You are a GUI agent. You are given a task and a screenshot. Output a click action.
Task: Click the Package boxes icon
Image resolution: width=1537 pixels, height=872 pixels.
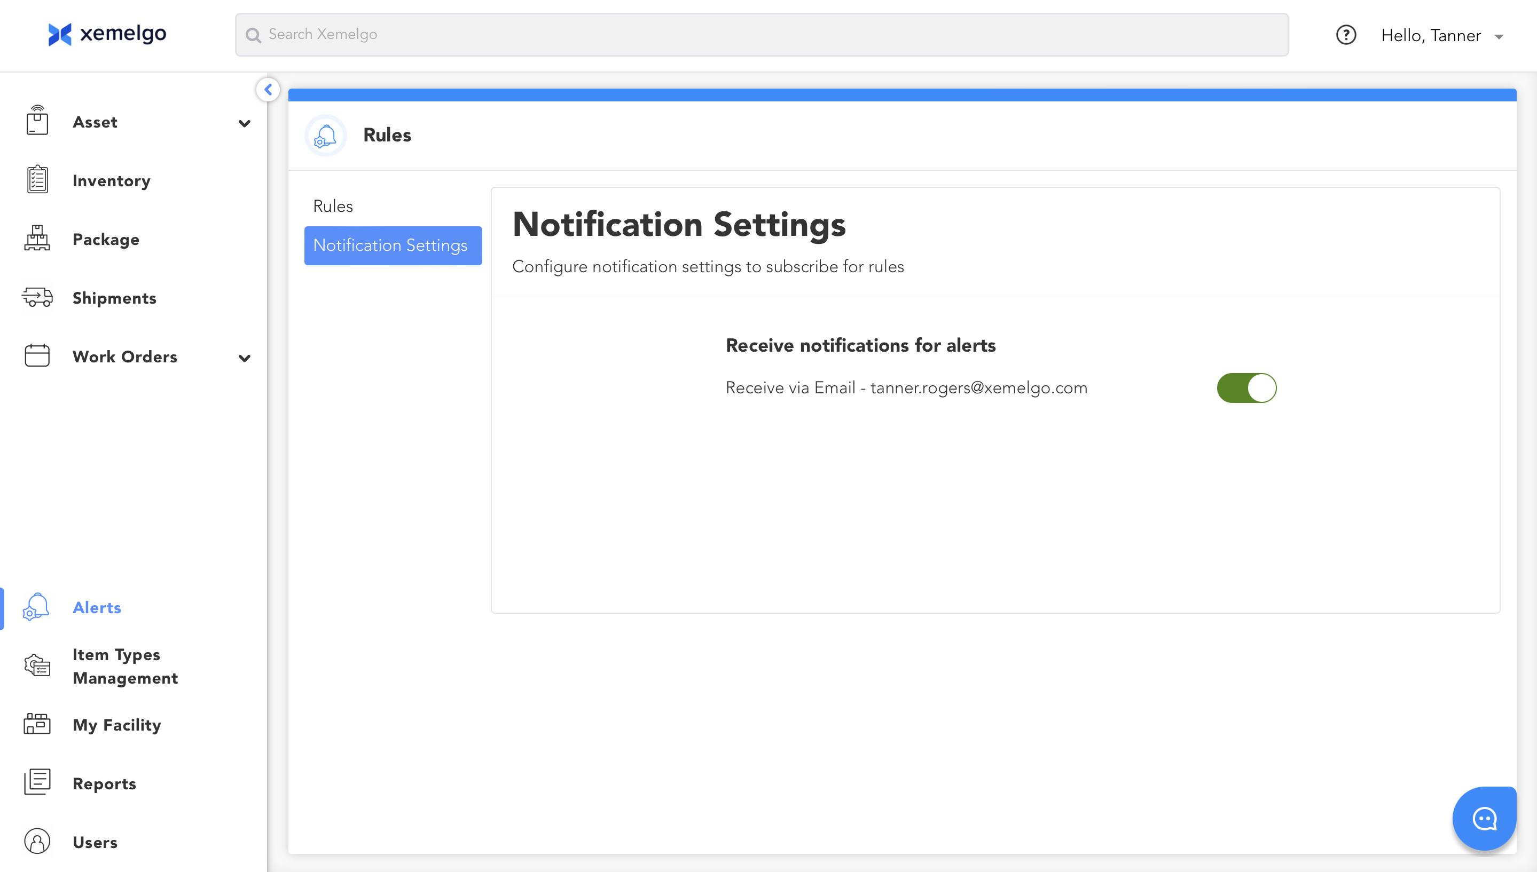[x=37, y=239]
